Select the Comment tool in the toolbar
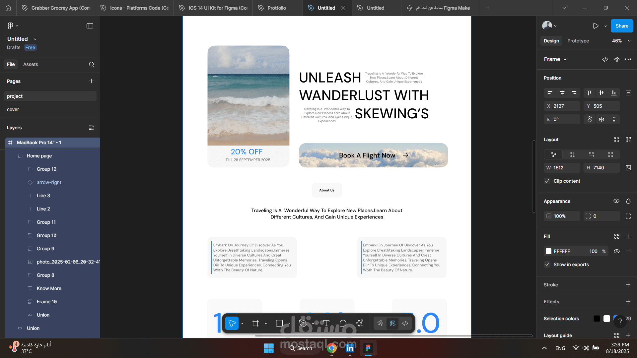The height and width of the screenshot is (358, 637). (343, 323)
